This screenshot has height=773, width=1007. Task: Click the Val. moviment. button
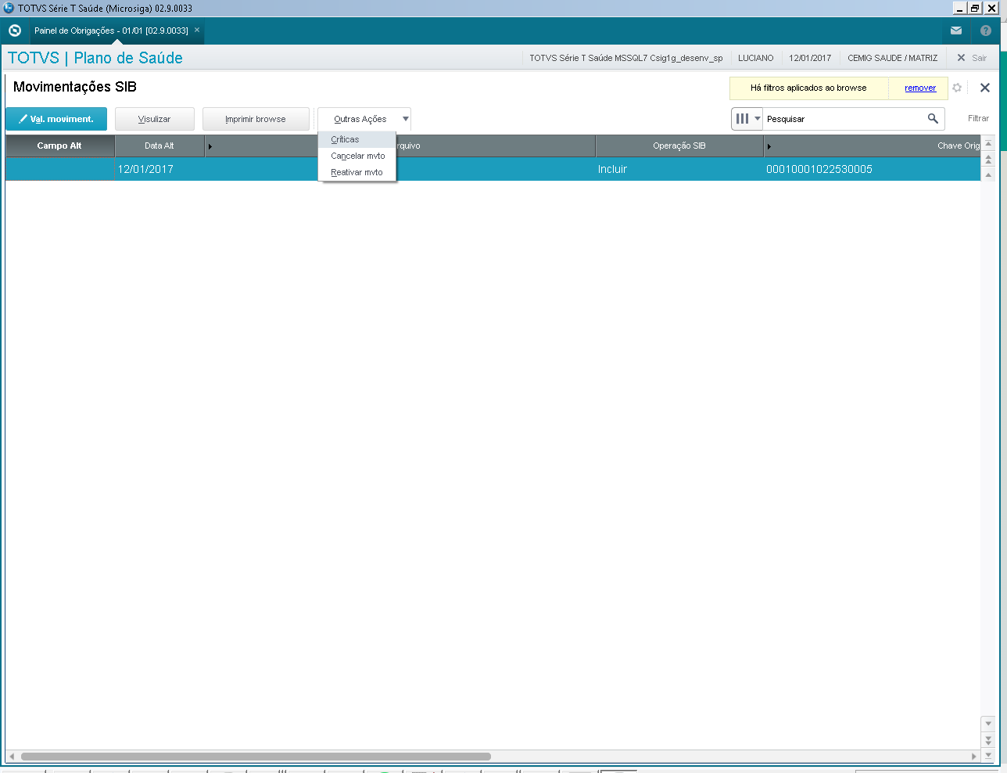click(56, 119)
